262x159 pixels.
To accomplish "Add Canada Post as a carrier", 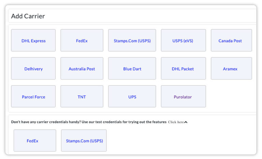I will point(231,40).
